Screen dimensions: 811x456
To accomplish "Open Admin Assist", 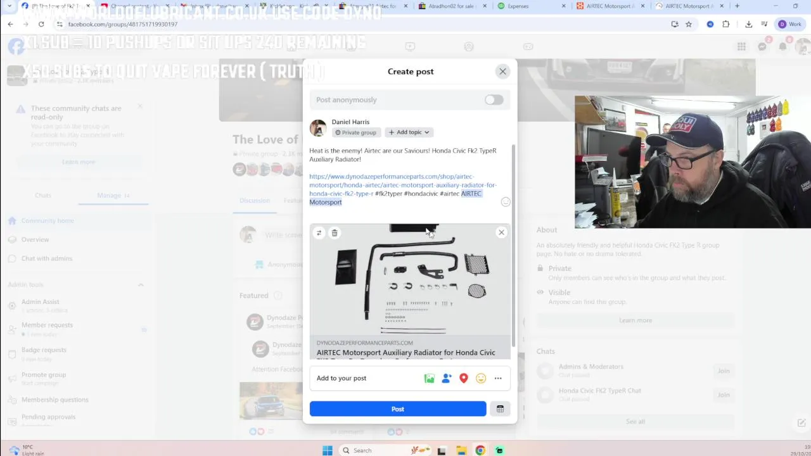I will (40, 305).
